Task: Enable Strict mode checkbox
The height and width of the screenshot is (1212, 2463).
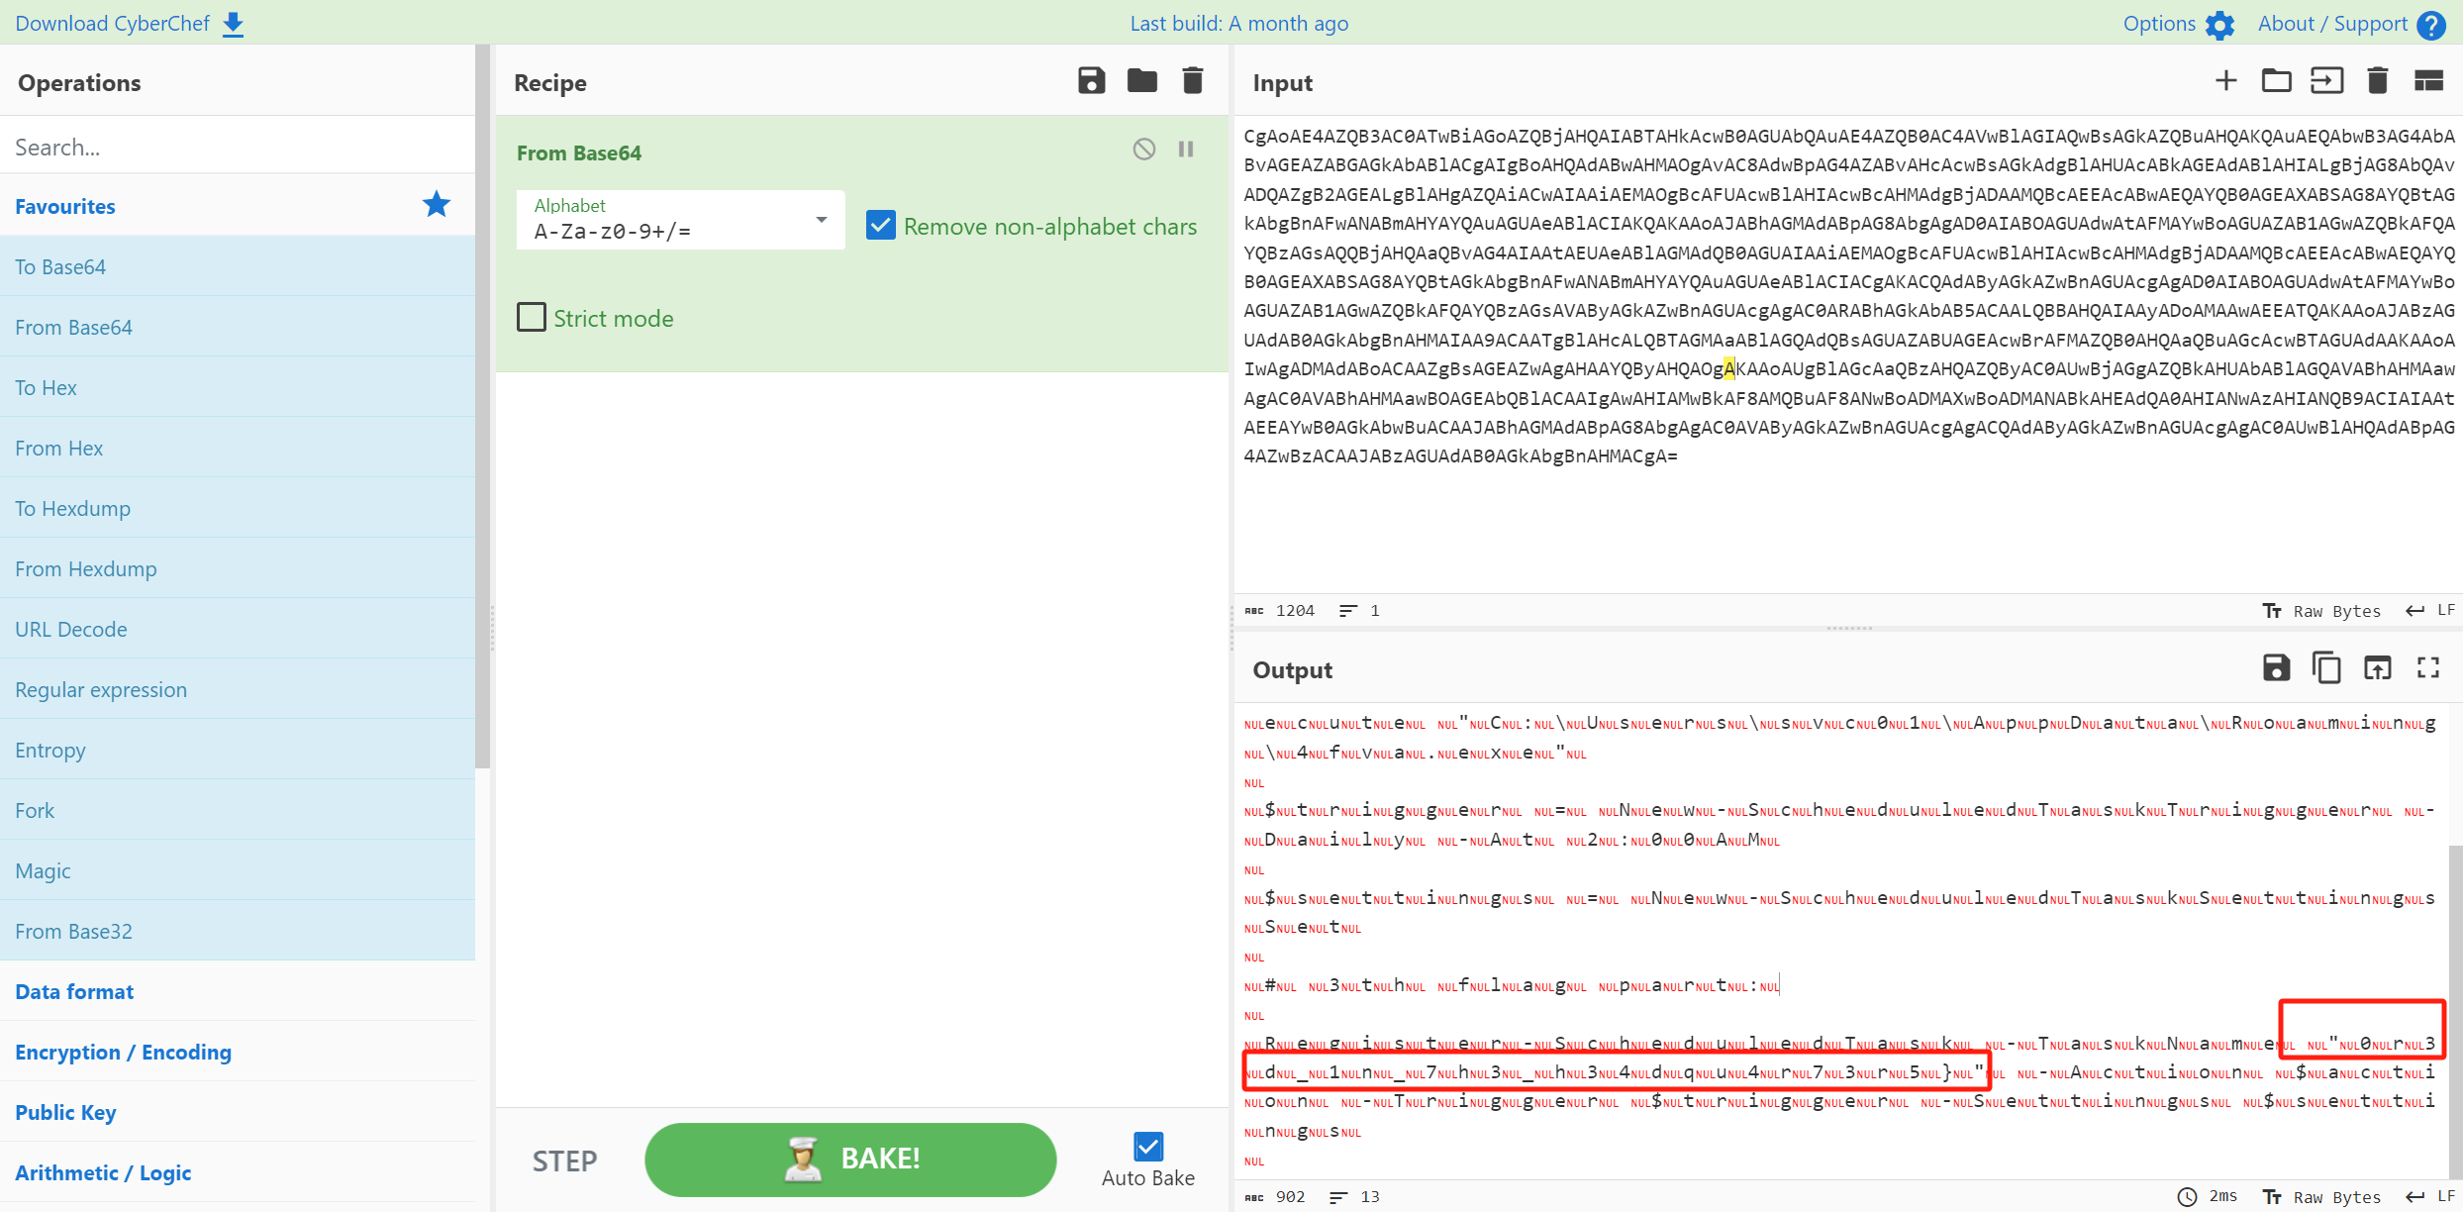Action: click(532, 318)
